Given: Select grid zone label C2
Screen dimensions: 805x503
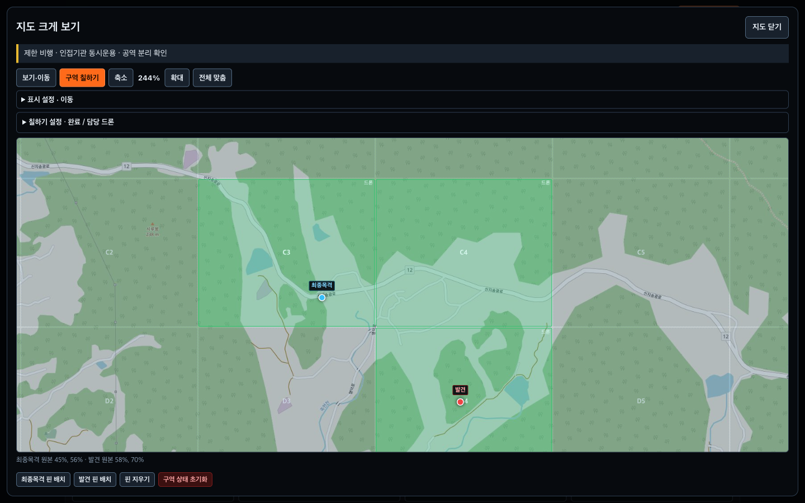Looking at the screenshot, I should 110,253.
